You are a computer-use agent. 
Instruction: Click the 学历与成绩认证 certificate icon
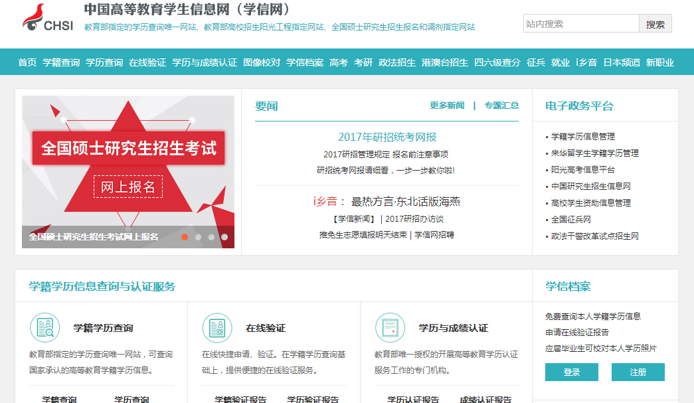coord(390,328)
